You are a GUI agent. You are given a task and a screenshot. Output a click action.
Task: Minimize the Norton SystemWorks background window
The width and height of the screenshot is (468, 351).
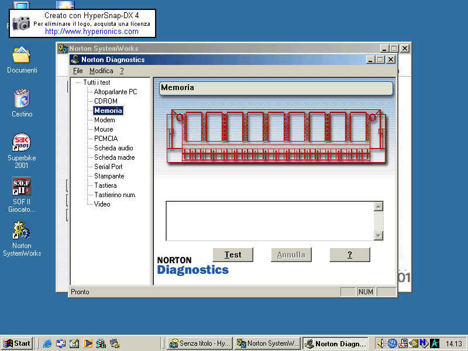(384, 49)
